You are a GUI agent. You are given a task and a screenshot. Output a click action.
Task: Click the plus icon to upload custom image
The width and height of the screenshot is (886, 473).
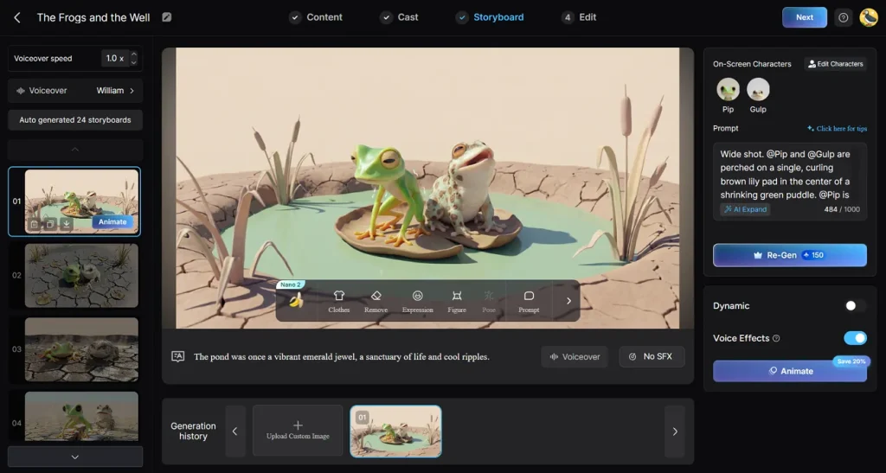(x=298, y=425)
